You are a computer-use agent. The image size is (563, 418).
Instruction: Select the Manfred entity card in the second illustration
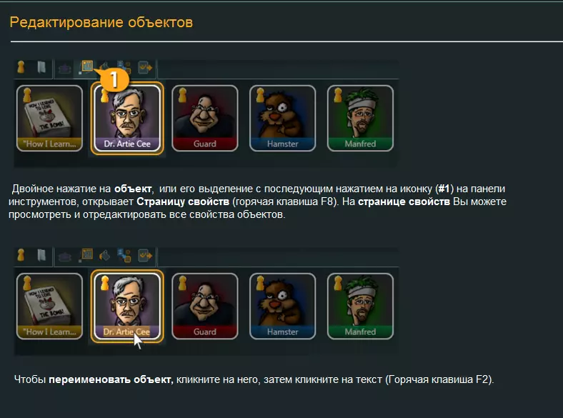[360, 306]
